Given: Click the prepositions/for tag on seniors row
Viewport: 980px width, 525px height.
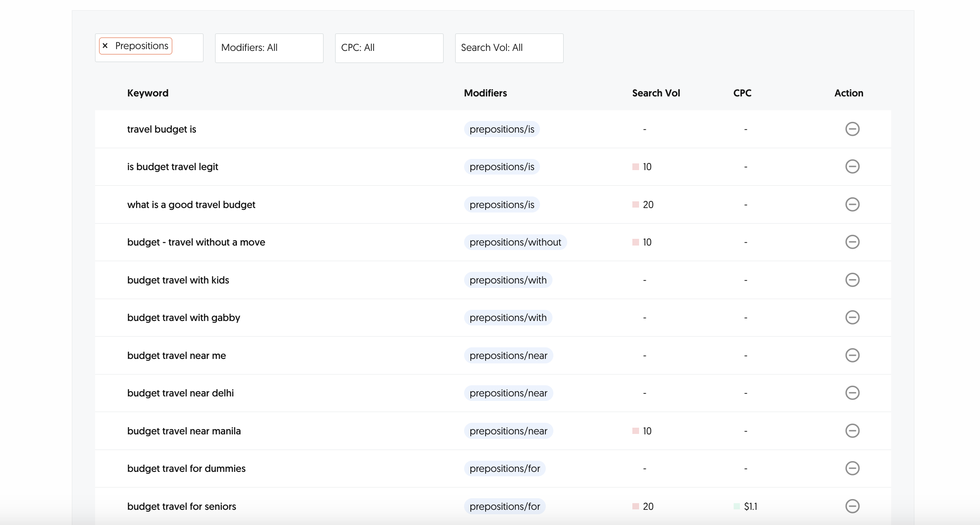Looking at the screenshot, I should click(504, 506).
